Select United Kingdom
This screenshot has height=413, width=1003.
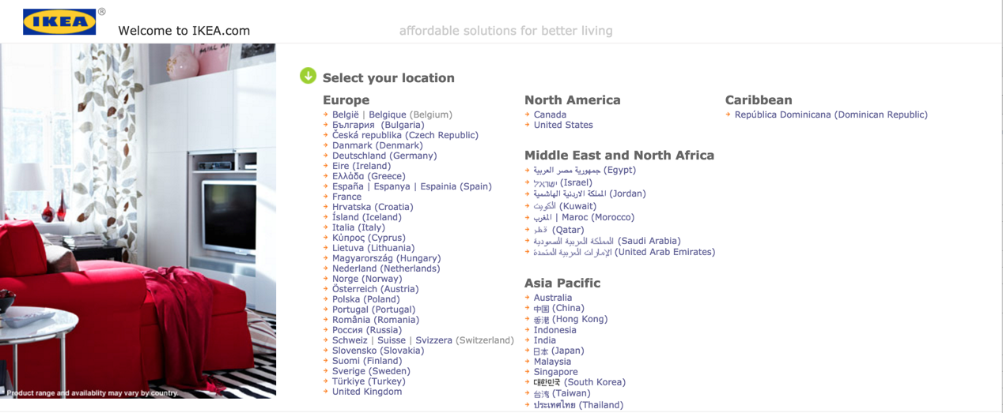pyautogui.click(x=367, y=392)
